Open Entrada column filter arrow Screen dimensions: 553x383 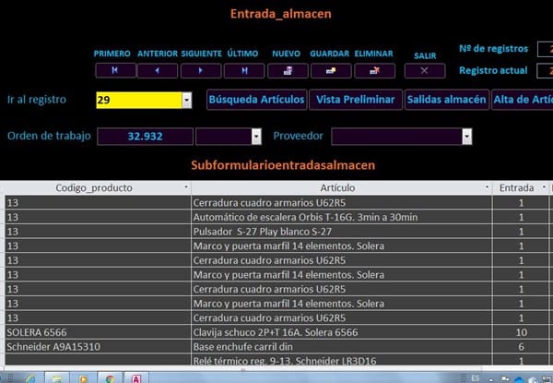pos(544,187)
